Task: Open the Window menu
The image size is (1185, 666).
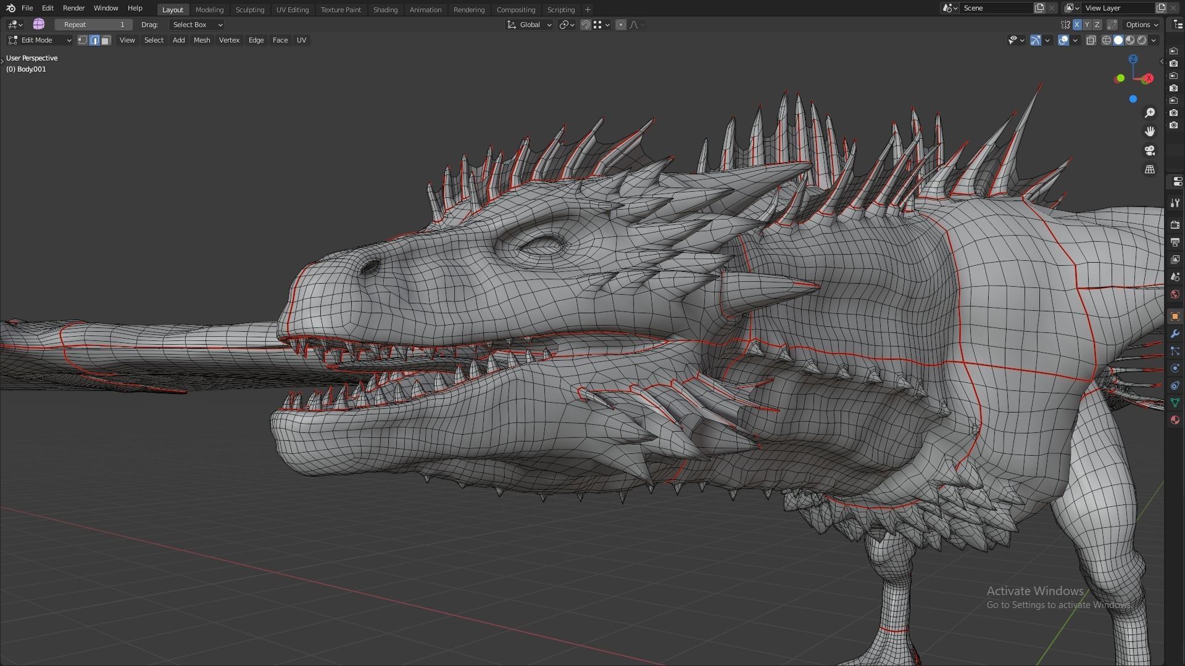Action: [106, 8]
